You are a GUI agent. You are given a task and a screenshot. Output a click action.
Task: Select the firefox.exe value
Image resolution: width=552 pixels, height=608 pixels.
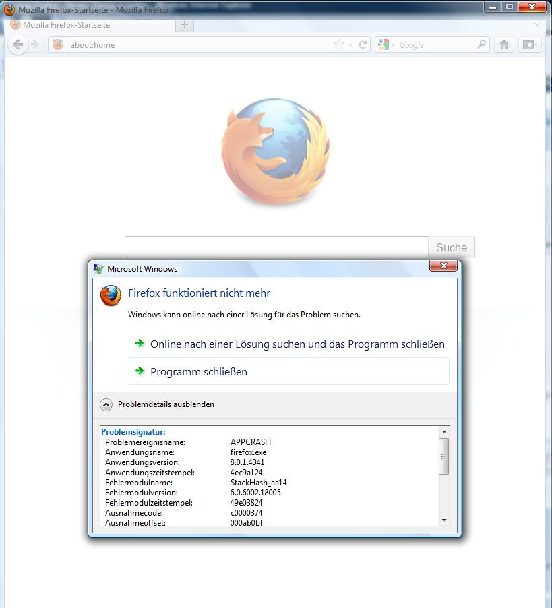[248, 452]
